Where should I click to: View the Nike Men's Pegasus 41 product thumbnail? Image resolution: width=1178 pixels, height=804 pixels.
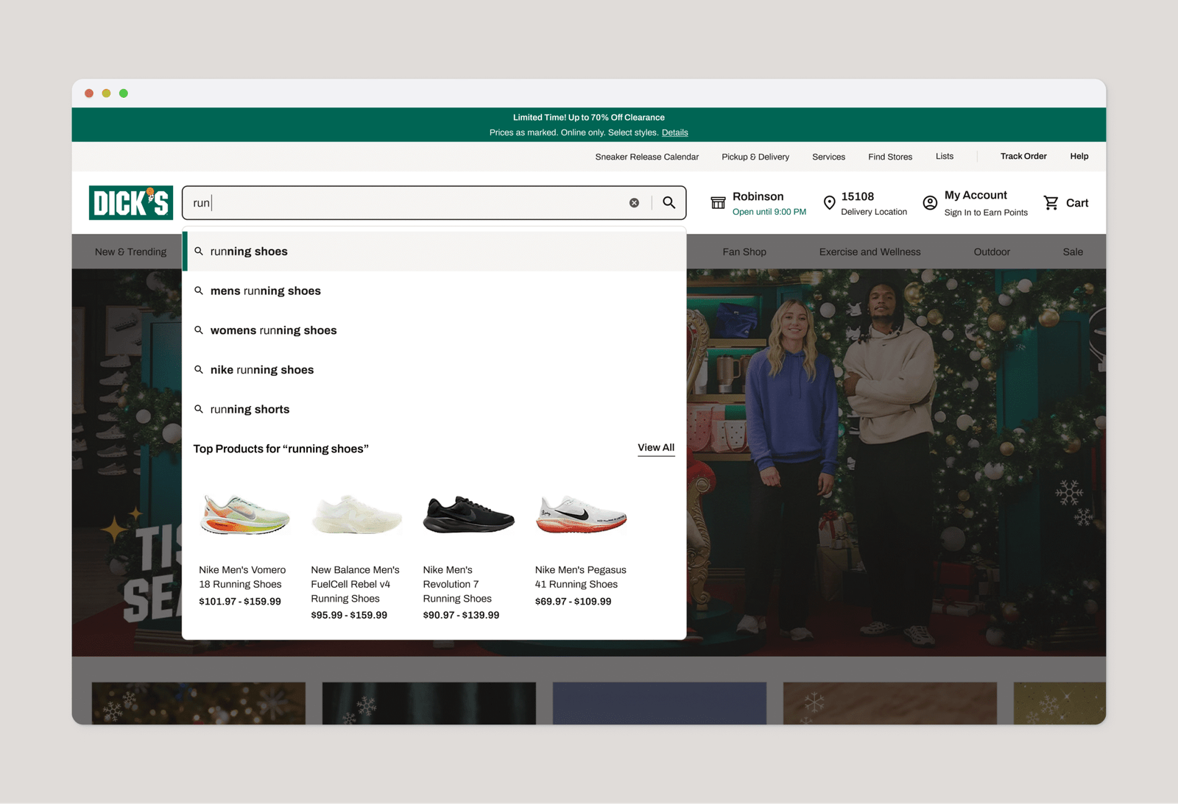coord(580,515)
